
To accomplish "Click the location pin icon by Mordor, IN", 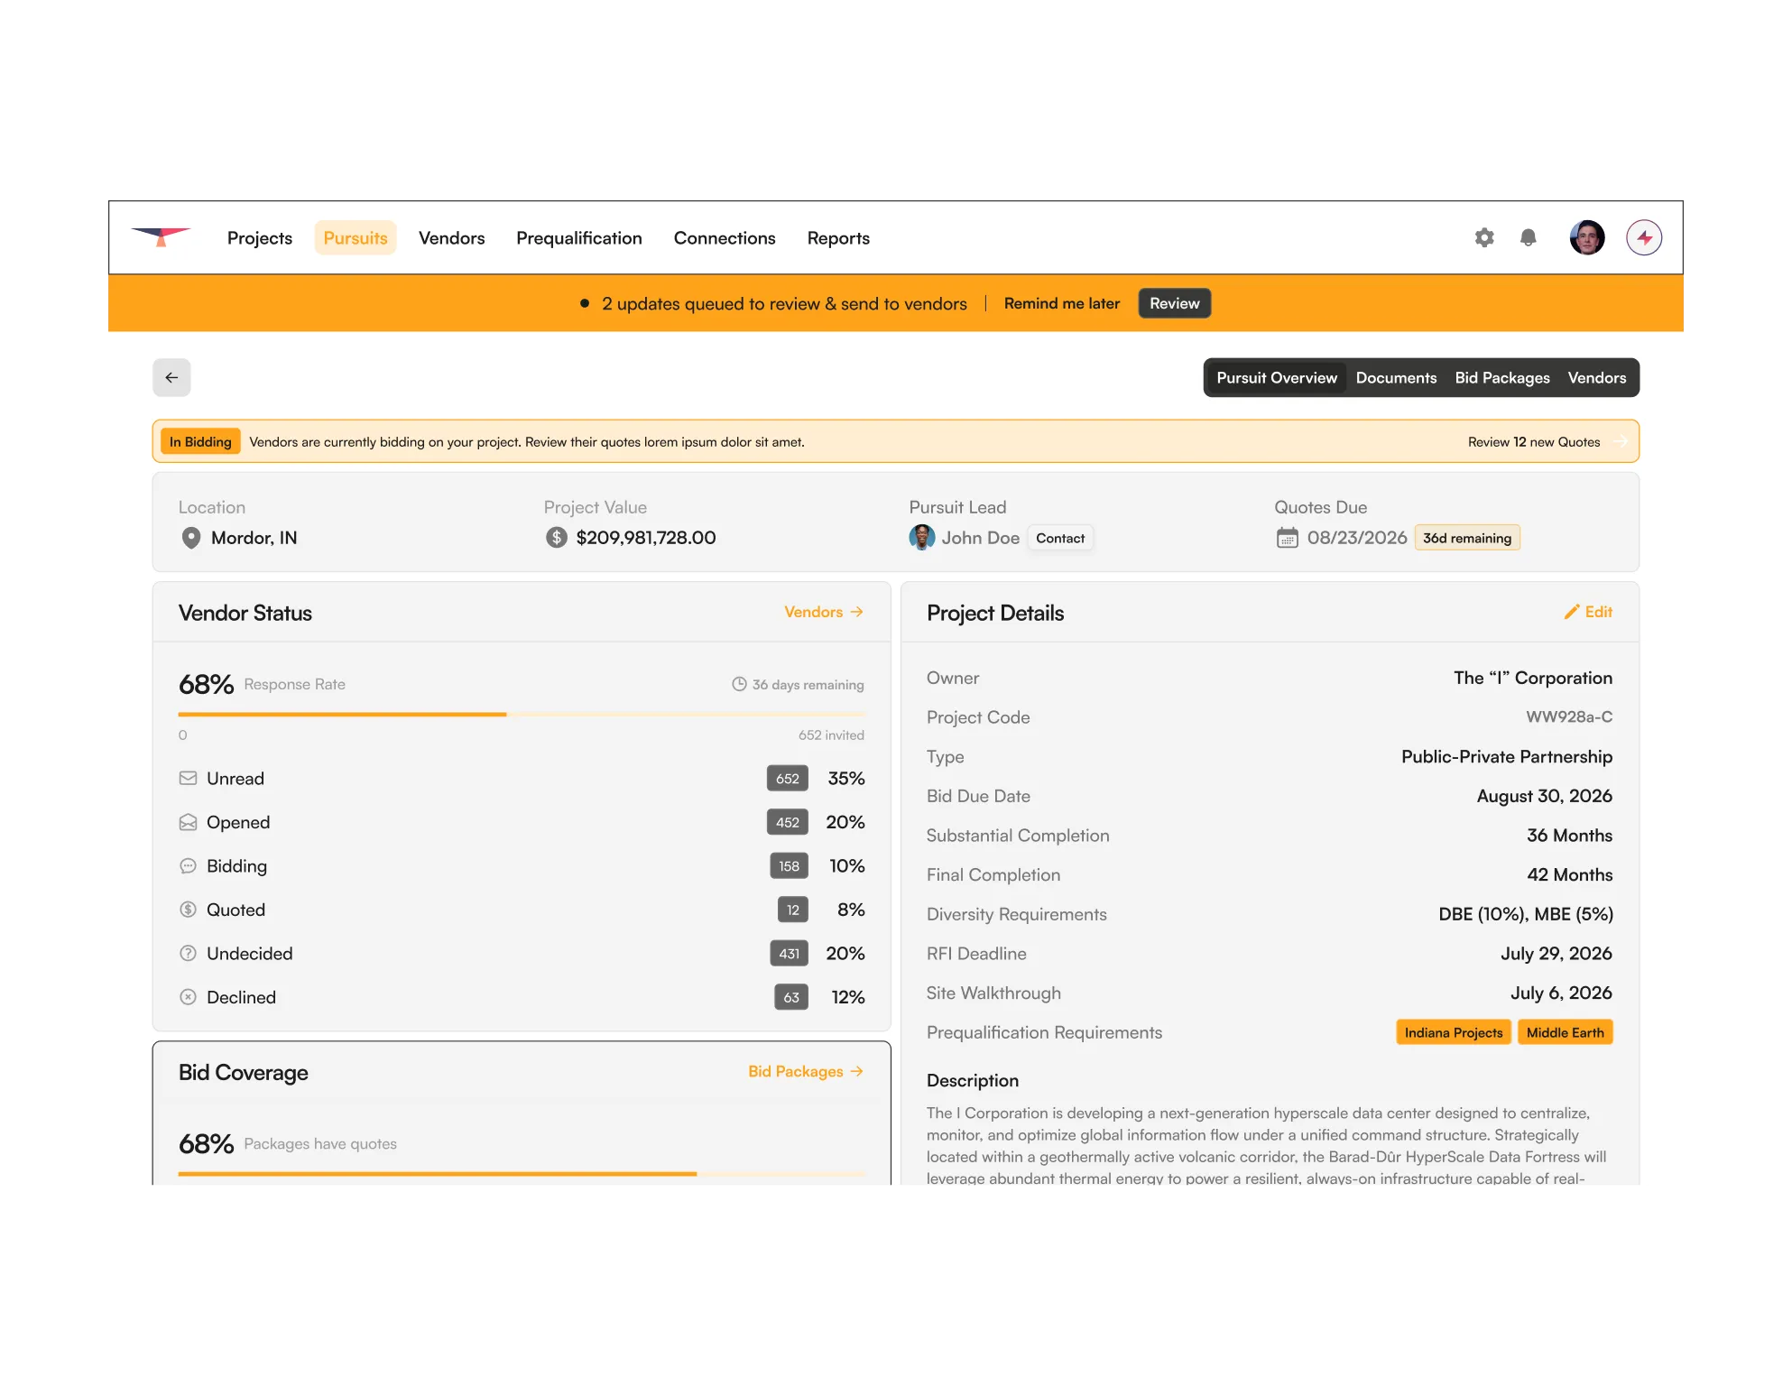I will pos(191,538).
